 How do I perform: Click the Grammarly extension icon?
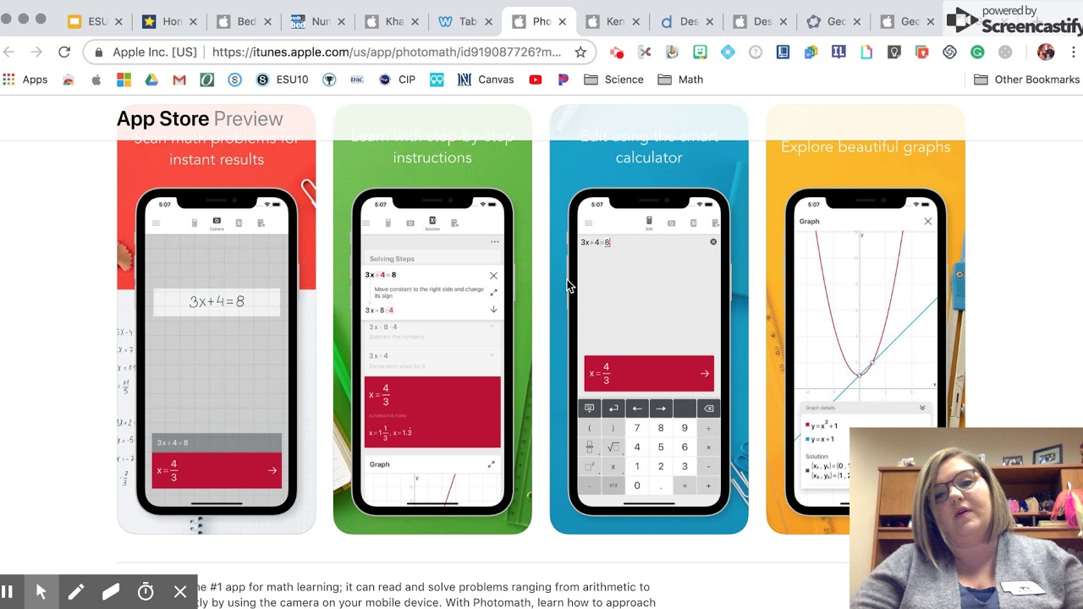[977, 52]
